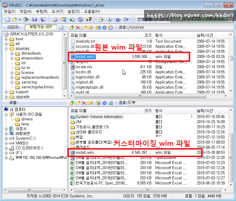
Task: Click the Save floppy disk icon
Action: point(35,20)
